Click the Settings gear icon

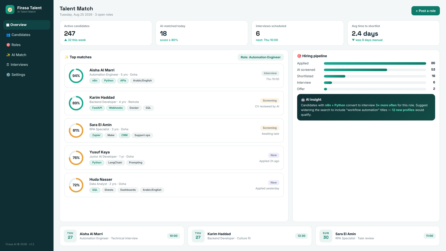click(8, 75)
